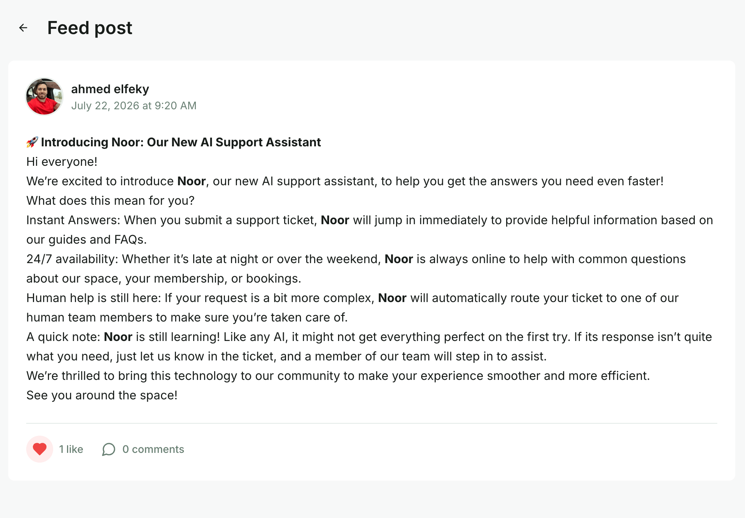Click the rocket emoji in the post title
The height and width of the screenshot is (518, 745).
[x=32, y=142]
